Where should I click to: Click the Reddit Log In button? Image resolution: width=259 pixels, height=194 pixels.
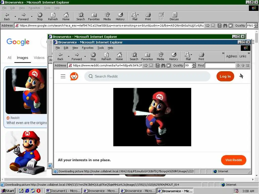pos(225,76)
